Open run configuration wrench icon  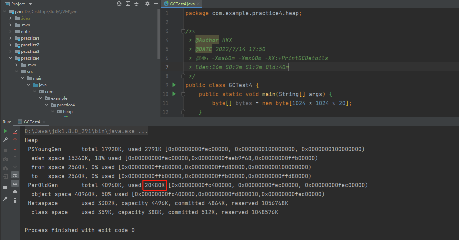coord(5,140)
